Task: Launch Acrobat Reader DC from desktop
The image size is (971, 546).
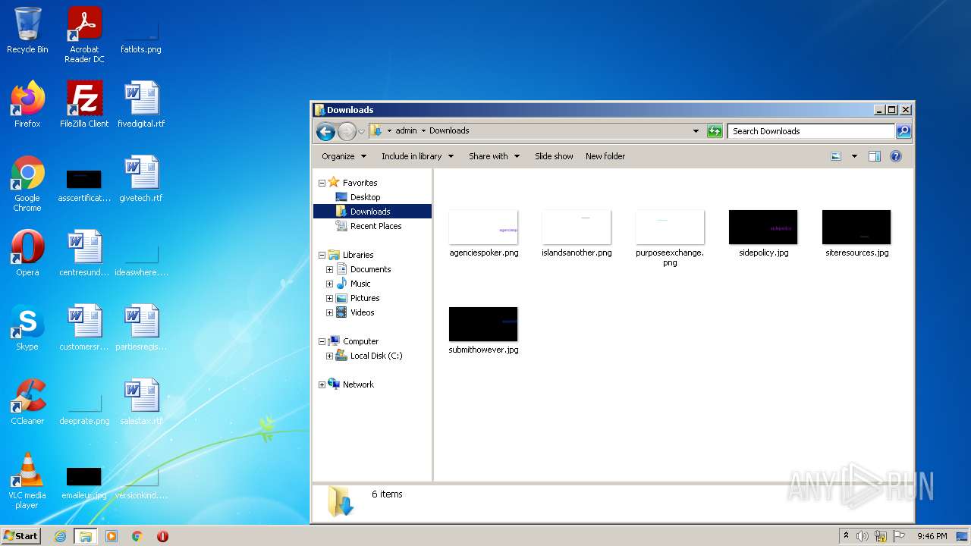Action: pos(84,35)
